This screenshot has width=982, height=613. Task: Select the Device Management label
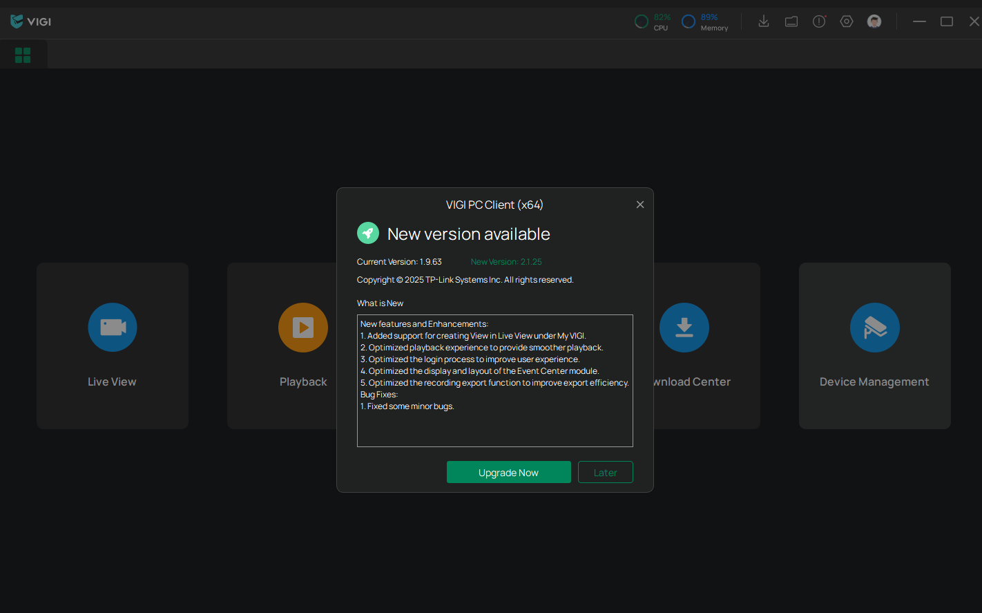(874, 381)
